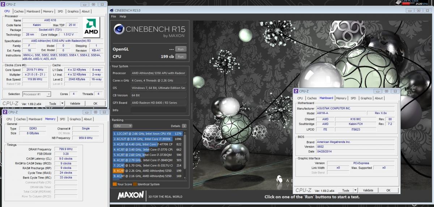Click OK in CPU-Z Mainboard window
This screenshot has height=207, width=434.
[388, 190]
